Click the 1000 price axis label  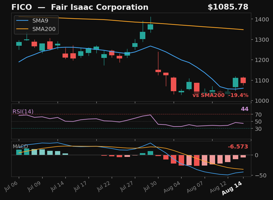[x=262, y=101]
